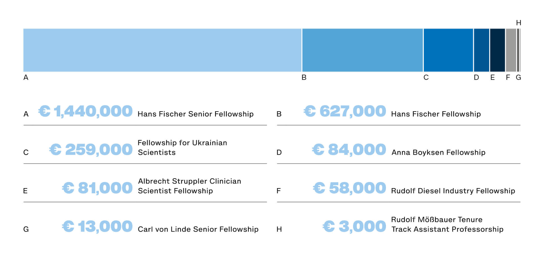
Task: Click the grey segment F in the bar
Action: [511, 50]
